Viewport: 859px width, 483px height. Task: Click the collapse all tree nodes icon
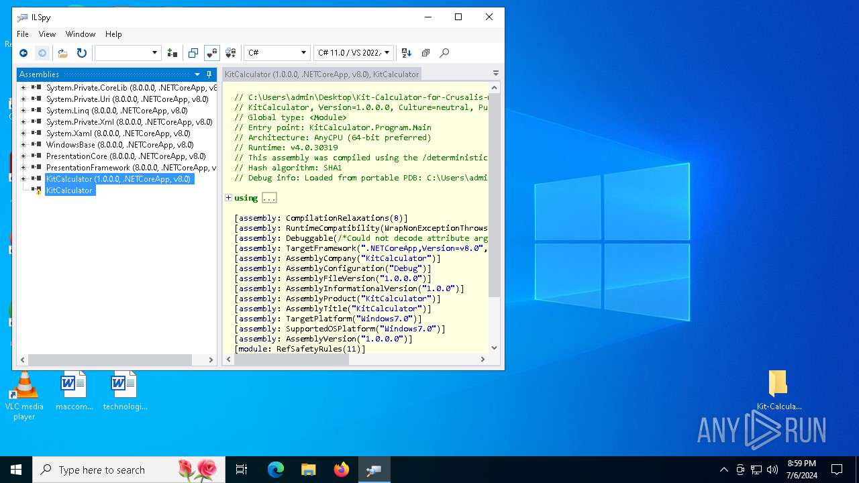click(x=425, y=53)
